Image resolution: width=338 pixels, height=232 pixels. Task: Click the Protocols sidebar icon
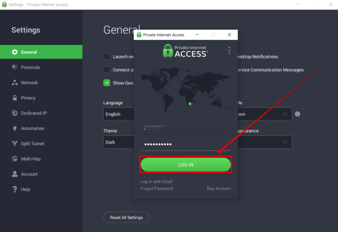pyautogui.click(x=15, y=67)
